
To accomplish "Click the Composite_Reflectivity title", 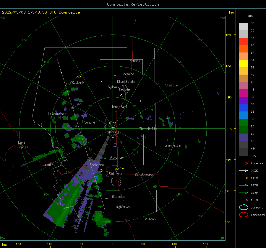I will 133,4.
